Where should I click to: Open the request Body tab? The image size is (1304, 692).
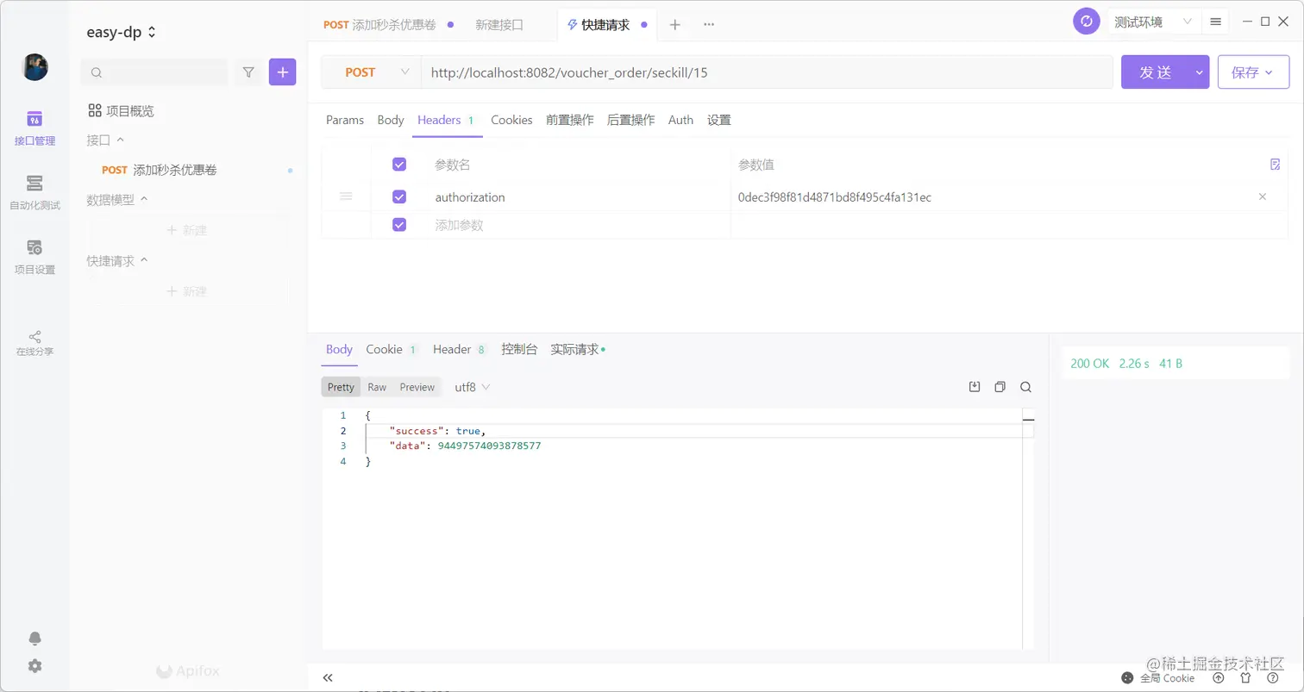391,120
